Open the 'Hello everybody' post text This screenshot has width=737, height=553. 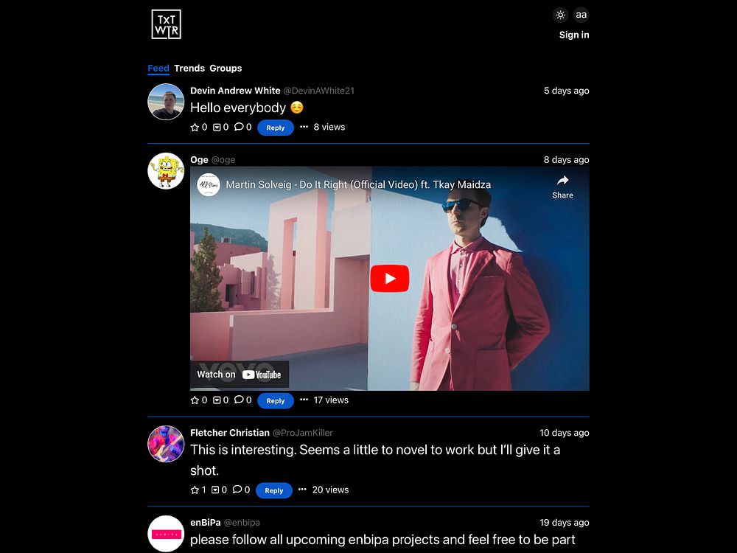click(247, 108)
